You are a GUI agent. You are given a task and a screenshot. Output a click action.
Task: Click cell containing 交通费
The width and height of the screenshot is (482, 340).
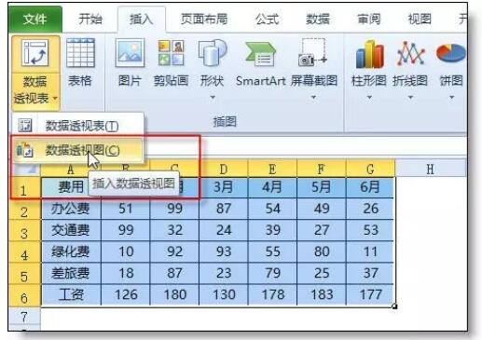point(71,230)
